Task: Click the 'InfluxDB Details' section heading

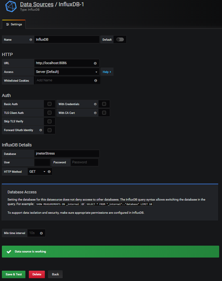Action: [17, 145]
